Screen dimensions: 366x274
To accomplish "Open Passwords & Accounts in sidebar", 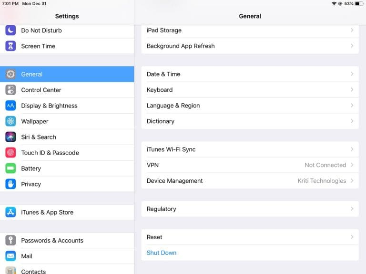I will 67,240.
